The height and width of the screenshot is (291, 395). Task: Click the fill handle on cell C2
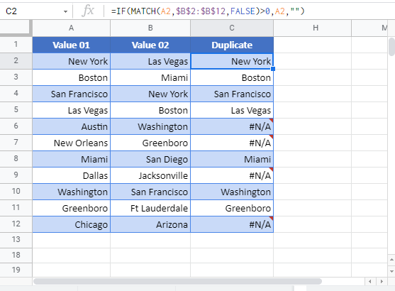tap(273, 69)
